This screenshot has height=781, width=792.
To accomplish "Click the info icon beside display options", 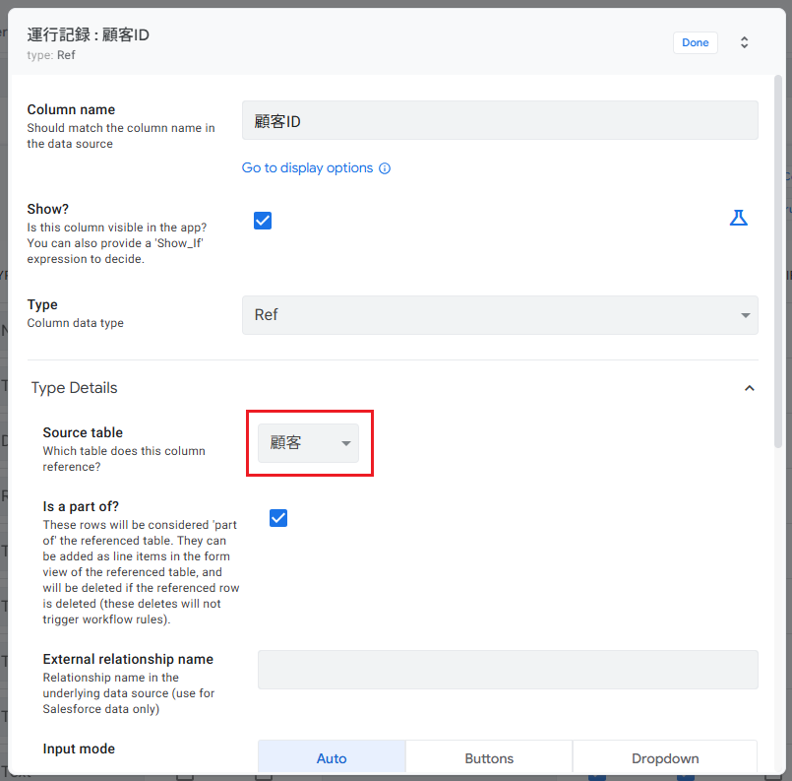I will pyautogui.click(x=385, y=168).
